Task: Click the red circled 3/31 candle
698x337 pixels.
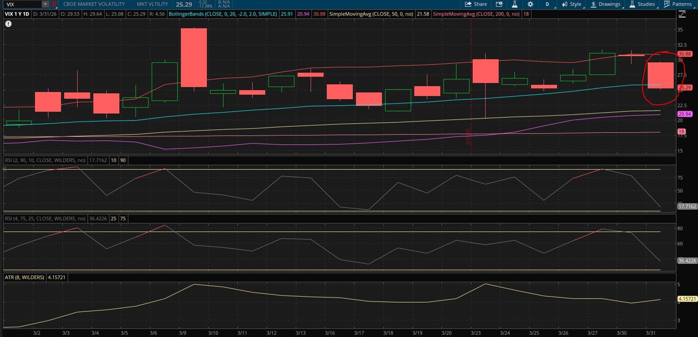Action: click(660, 75)
